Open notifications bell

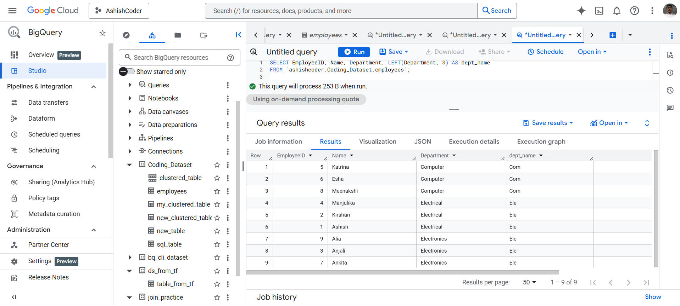tap(617, 11)
